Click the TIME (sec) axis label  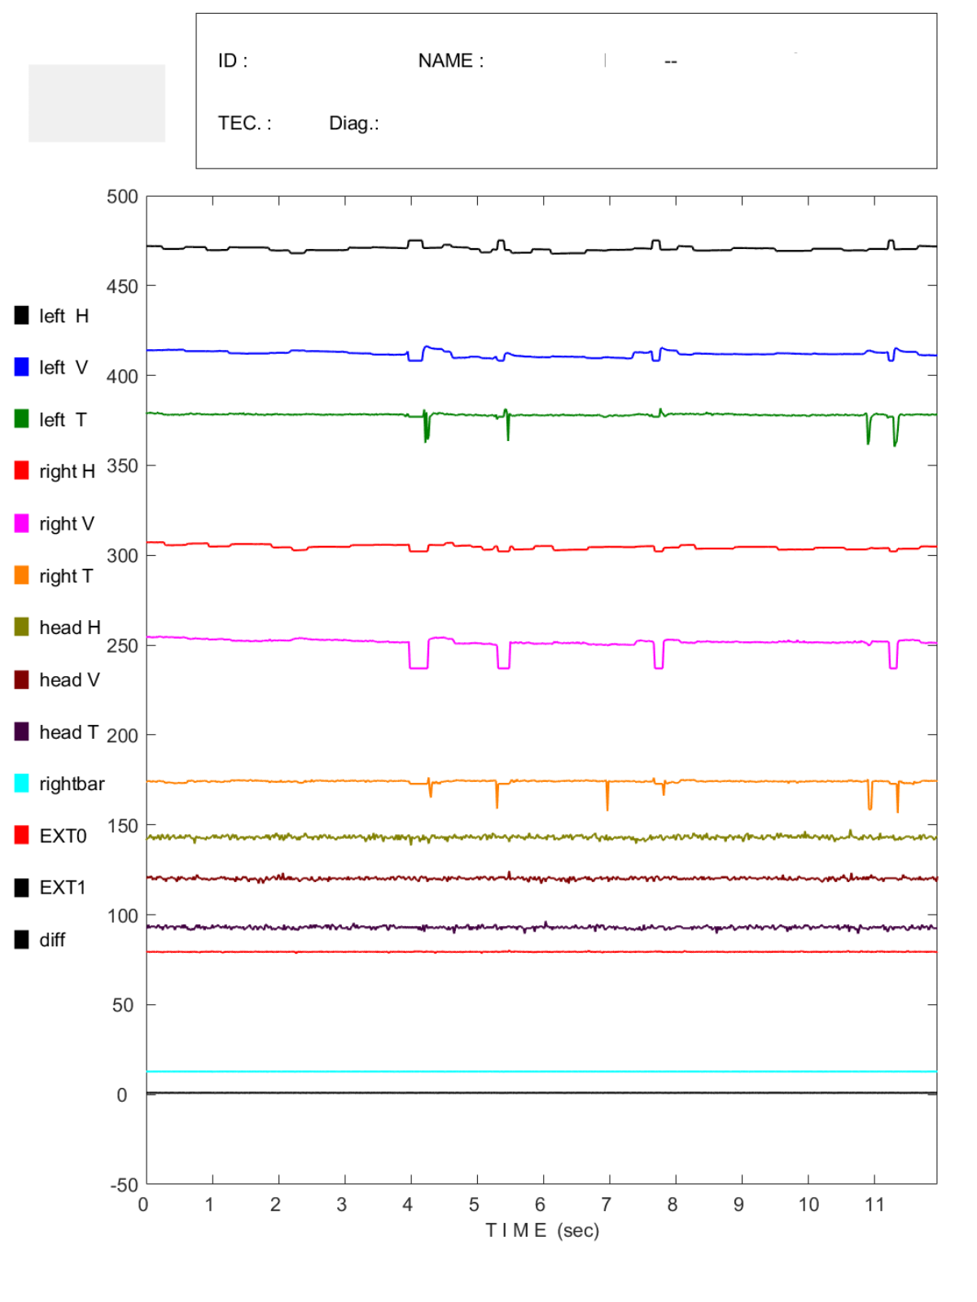pos(542,1230)
